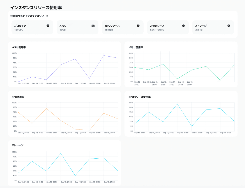Click the chip icon in CPUリソース card
This screenshot has width=245, height=188.
[183, 26]
